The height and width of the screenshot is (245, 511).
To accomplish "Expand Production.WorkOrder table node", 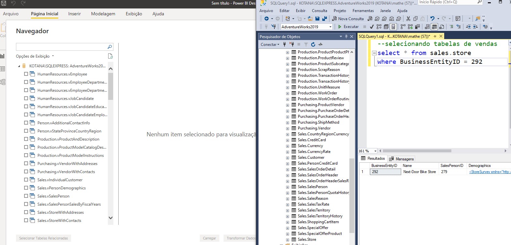I will (288, 93).
